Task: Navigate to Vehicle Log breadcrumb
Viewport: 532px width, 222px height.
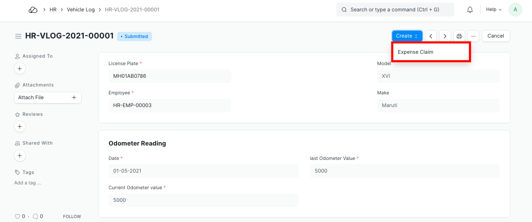Action: 81,10
